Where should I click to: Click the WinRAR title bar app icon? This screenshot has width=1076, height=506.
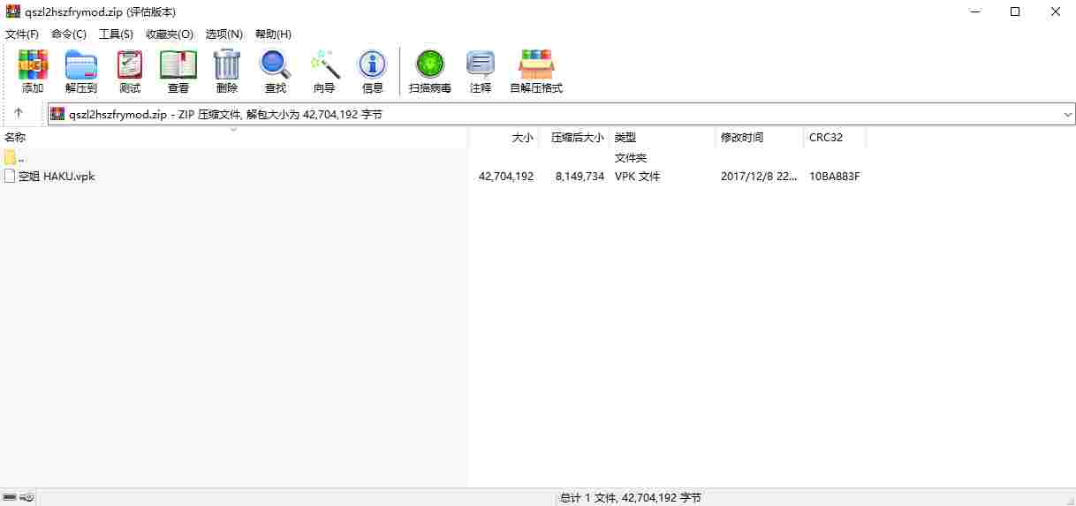tap(12, 12)
